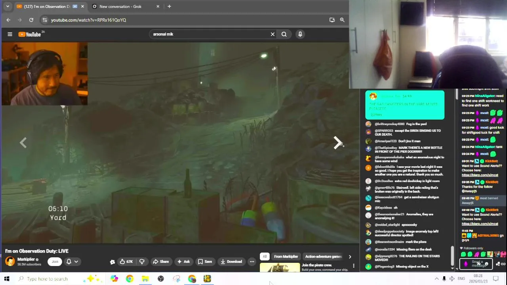
Task: Click the address bar URL
Action: click(88, 20)
